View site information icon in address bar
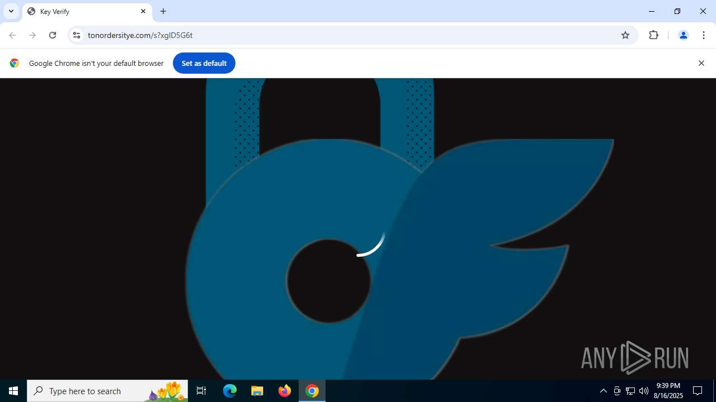The image size is (716, 402). point(77,35)
